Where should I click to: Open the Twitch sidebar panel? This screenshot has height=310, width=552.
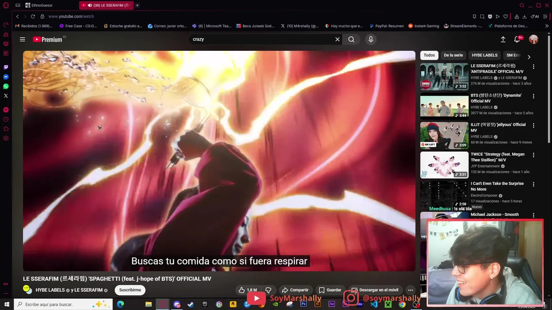click(x=6, y=67)
